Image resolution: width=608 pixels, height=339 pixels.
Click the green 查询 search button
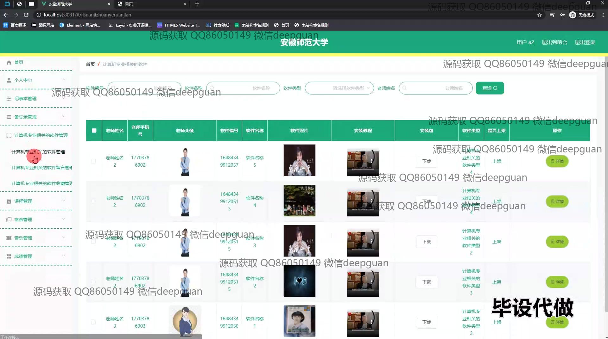point(490,88)
